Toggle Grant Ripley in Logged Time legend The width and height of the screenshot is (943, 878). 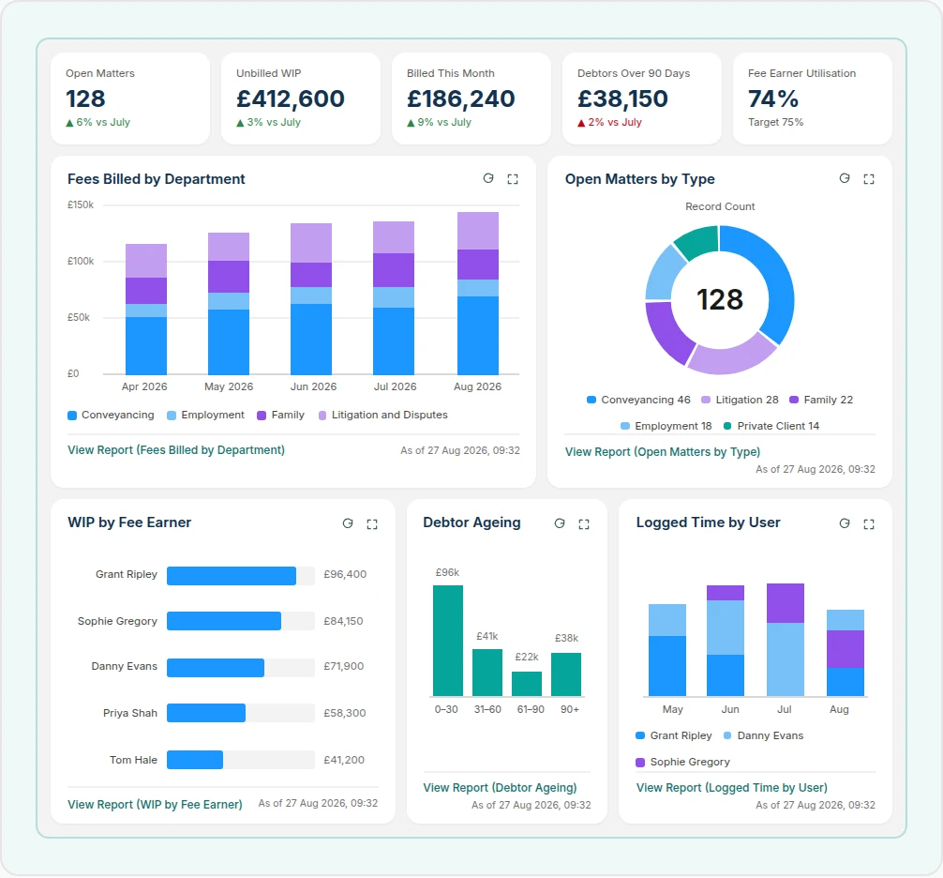click(x=674, y=736)
